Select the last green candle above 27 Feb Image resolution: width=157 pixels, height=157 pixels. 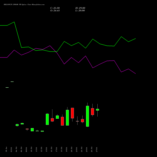98,110
